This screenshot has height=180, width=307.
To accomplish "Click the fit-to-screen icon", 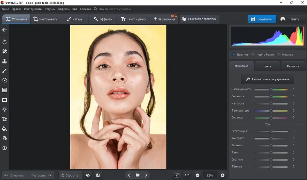I will pyautogui.click(x=177, y=175).
